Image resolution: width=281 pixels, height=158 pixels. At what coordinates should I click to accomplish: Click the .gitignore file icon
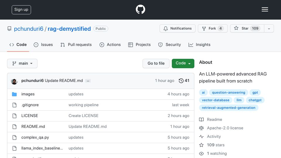tap(15, 105)
